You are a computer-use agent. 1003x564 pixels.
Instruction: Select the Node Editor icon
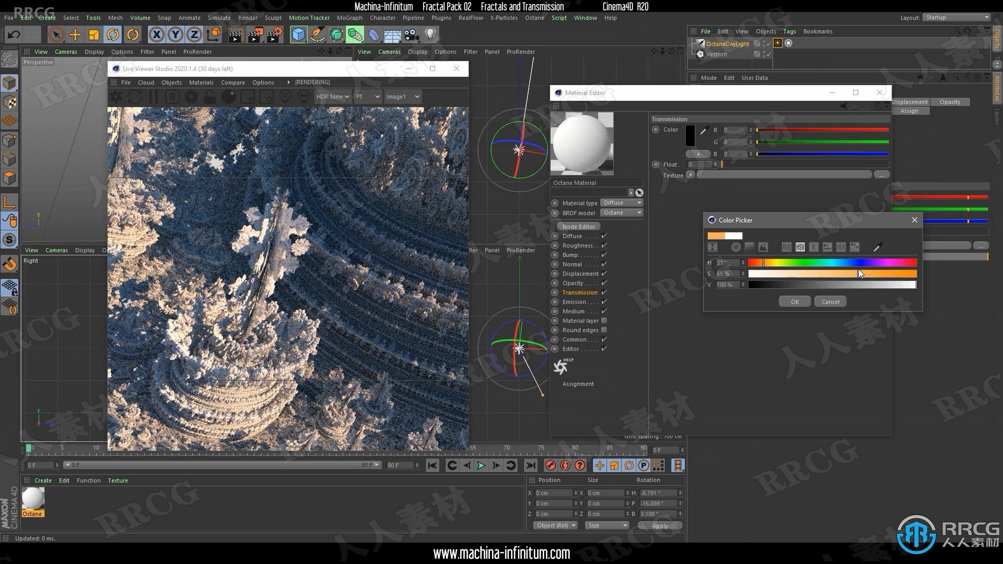[577, 226]
